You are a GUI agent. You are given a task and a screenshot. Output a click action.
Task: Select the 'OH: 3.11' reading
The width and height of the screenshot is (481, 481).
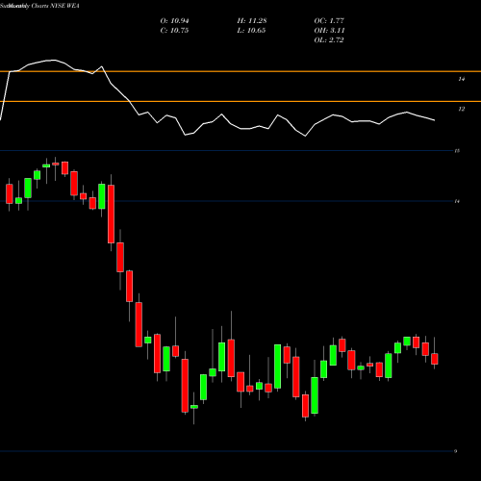coord(329,31)
